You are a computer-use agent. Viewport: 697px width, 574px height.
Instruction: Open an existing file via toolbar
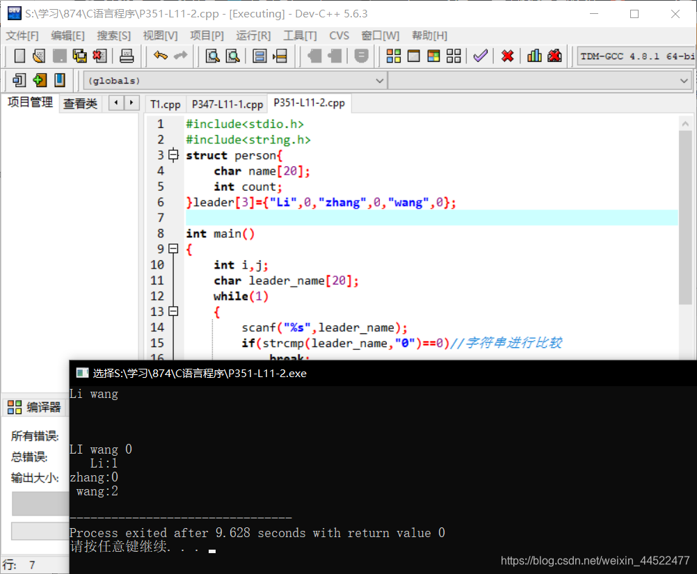(x=39, y=56)
